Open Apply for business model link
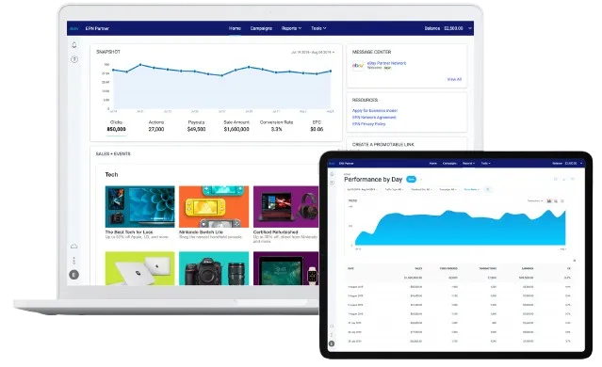 (375, 110)
